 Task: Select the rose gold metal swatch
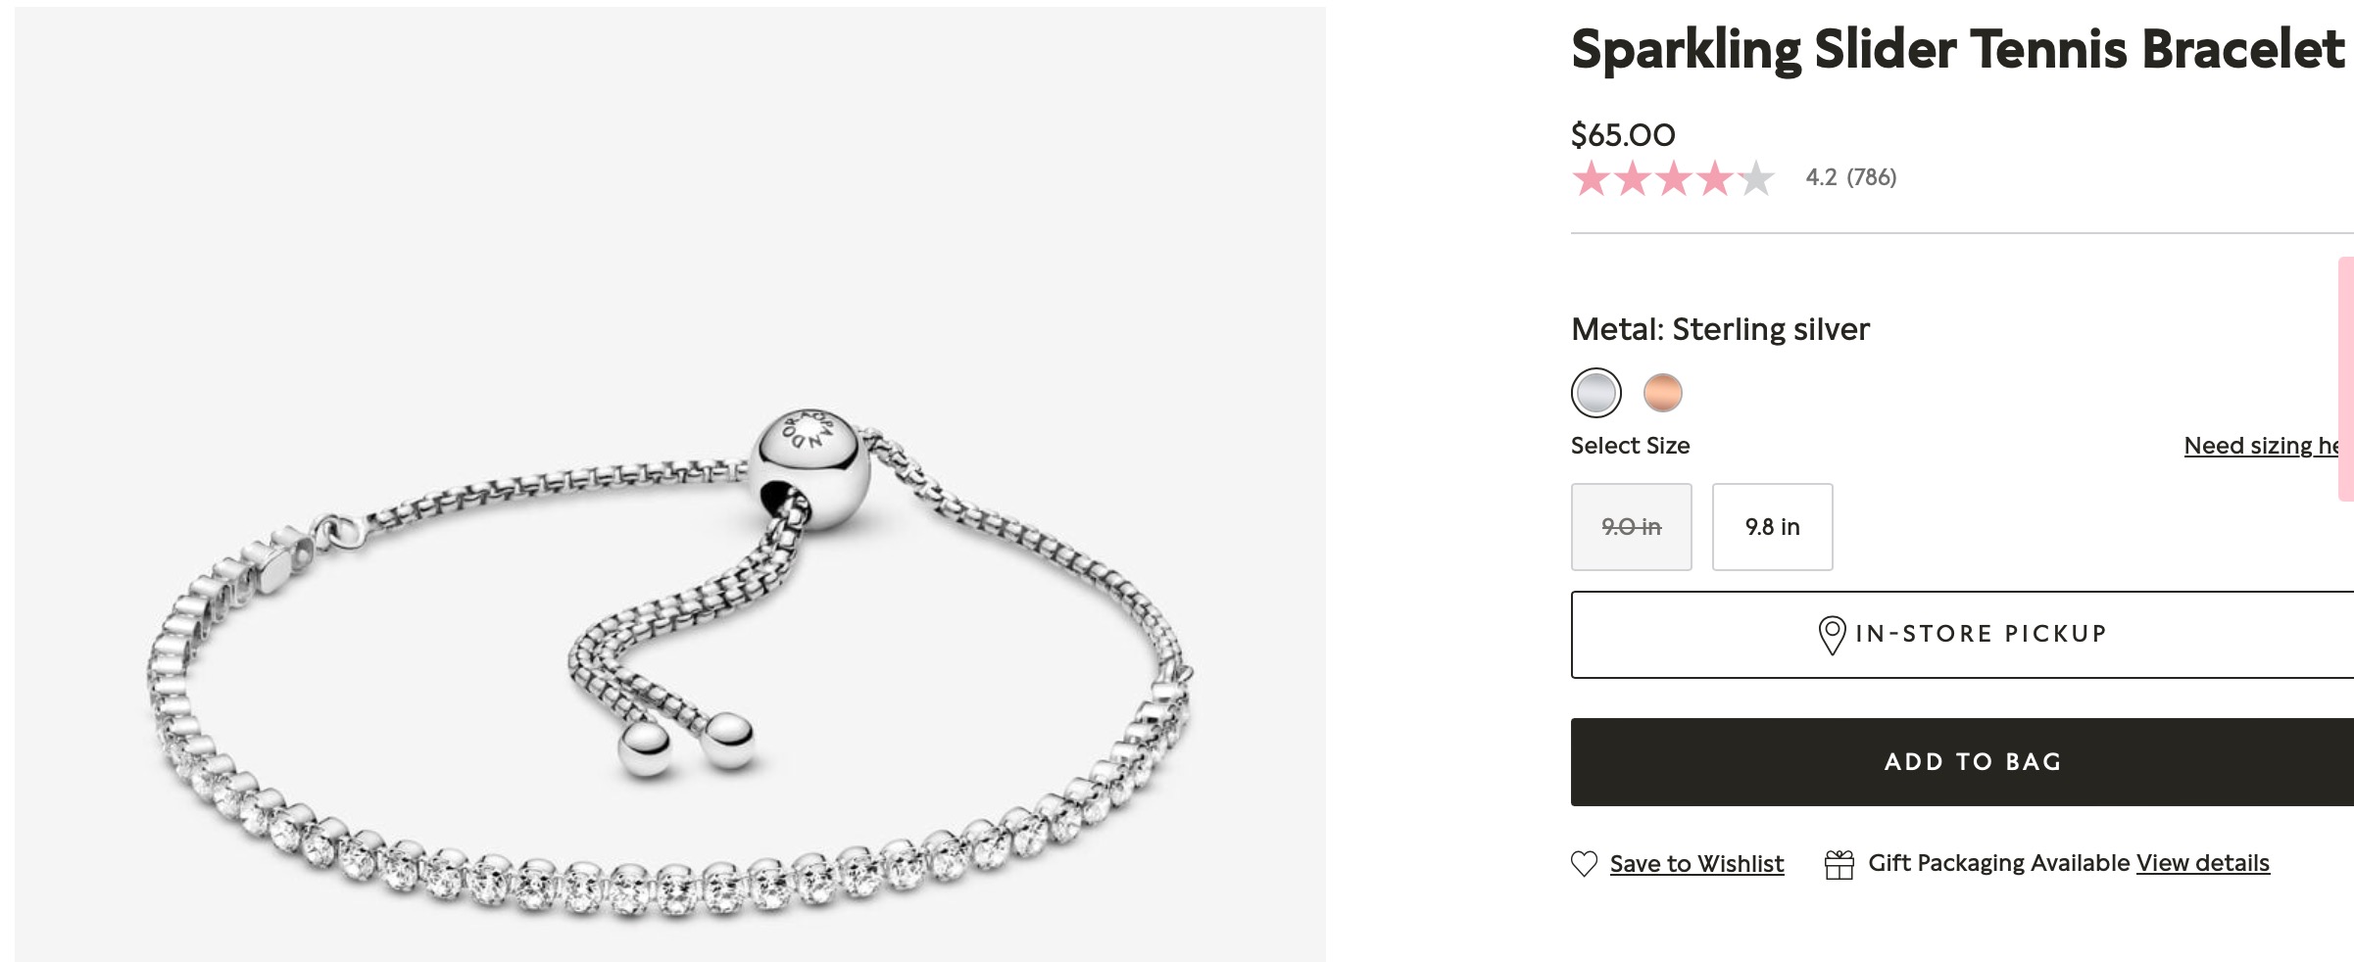pos(1663,392)
